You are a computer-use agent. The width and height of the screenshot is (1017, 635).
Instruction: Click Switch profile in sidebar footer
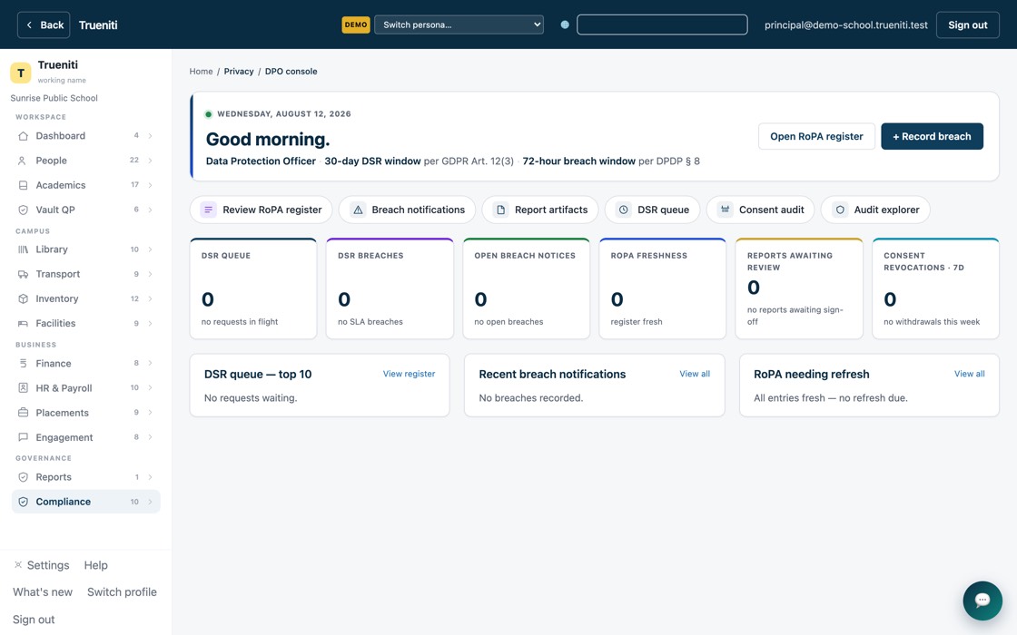pos(122,592)
